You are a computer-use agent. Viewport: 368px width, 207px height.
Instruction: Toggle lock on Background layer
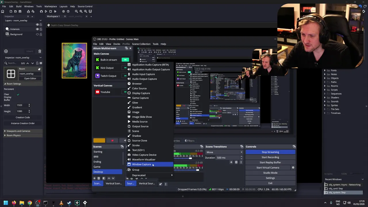click(x=41, y=34)
